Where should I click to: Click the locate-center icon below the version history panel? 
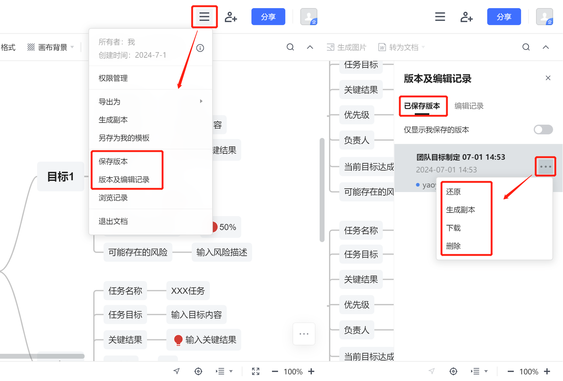tap(454, 371)
